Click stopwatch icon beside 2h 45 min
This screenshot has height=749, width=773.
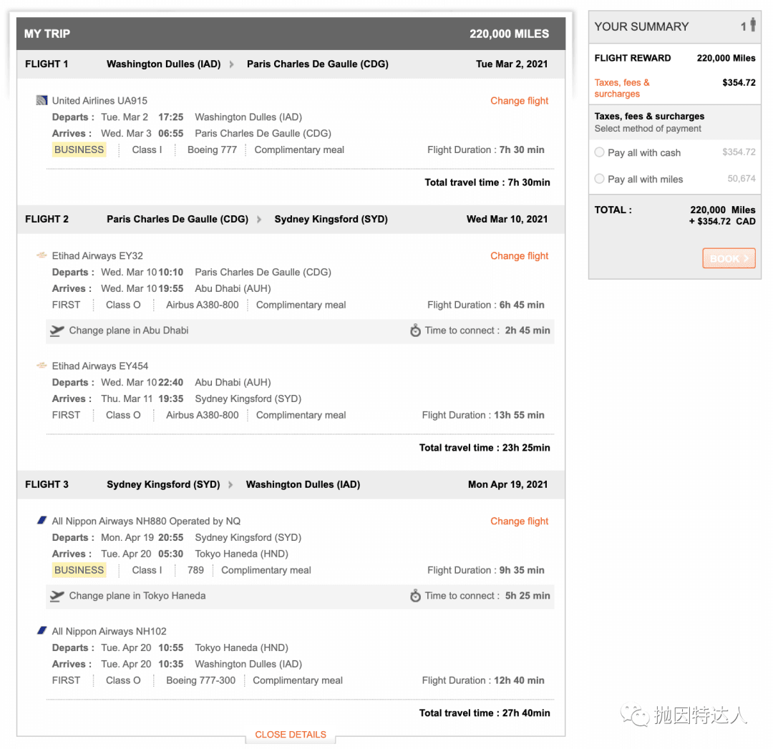(415, 331)
